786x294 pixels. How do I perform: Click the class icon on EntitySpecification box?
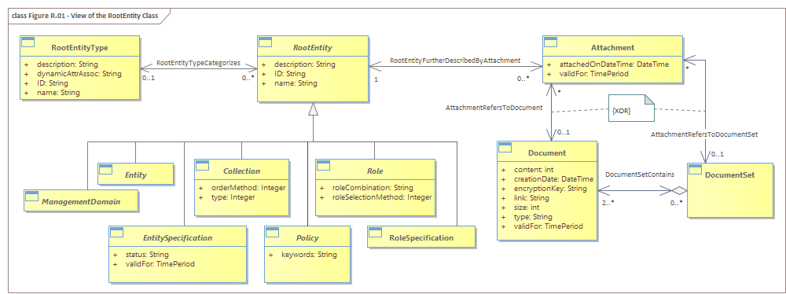click(x=117, y=232)
